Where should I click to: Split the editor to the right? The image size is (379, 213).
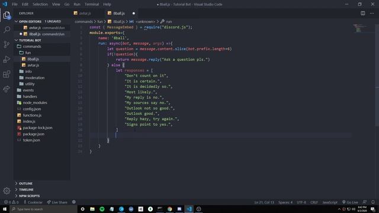pyautogui.click(x=363, y=13)
